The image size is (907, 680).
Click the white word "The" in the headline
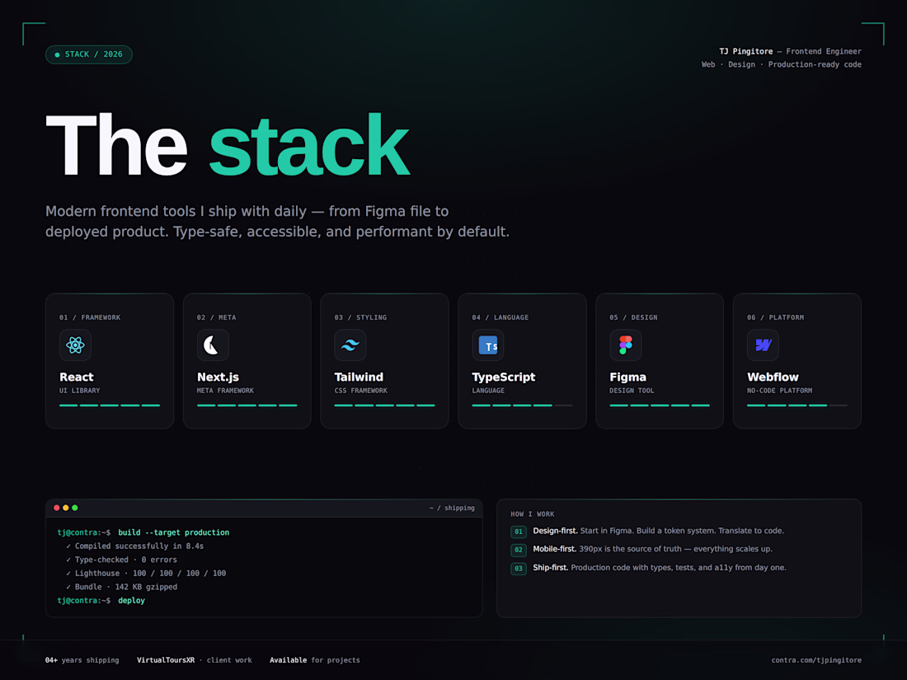click(116, 144)
